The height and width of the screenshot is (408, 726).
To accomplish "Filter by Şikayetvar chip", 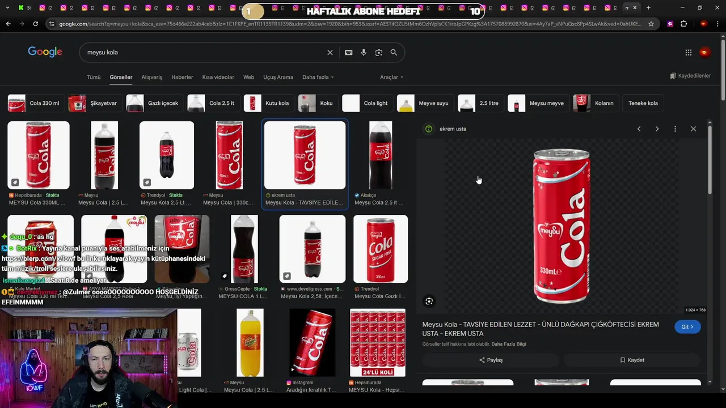I will 94,103.
